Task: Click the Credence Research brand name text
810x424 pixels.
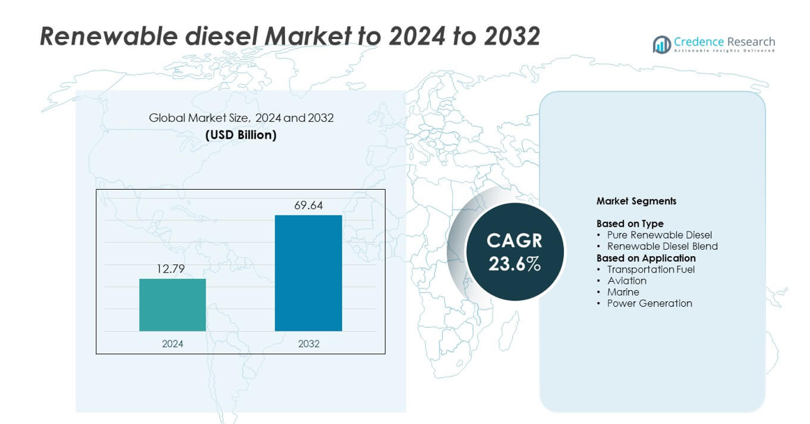Action: point(724,42)
